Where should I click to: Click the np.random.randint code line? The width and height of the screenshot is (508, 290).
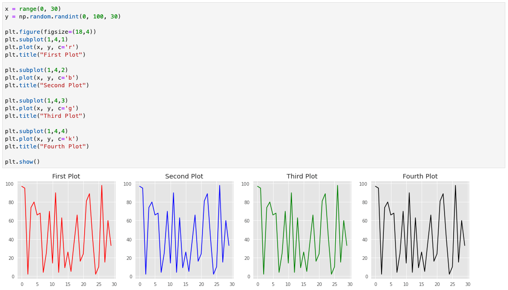63,17
